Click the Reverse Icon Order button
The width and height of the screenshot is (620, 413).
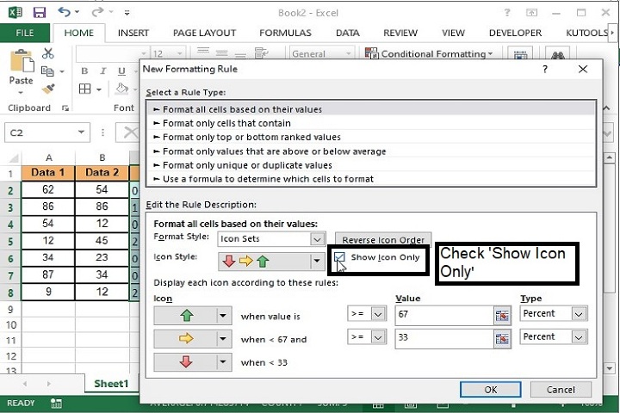[383, 240]
